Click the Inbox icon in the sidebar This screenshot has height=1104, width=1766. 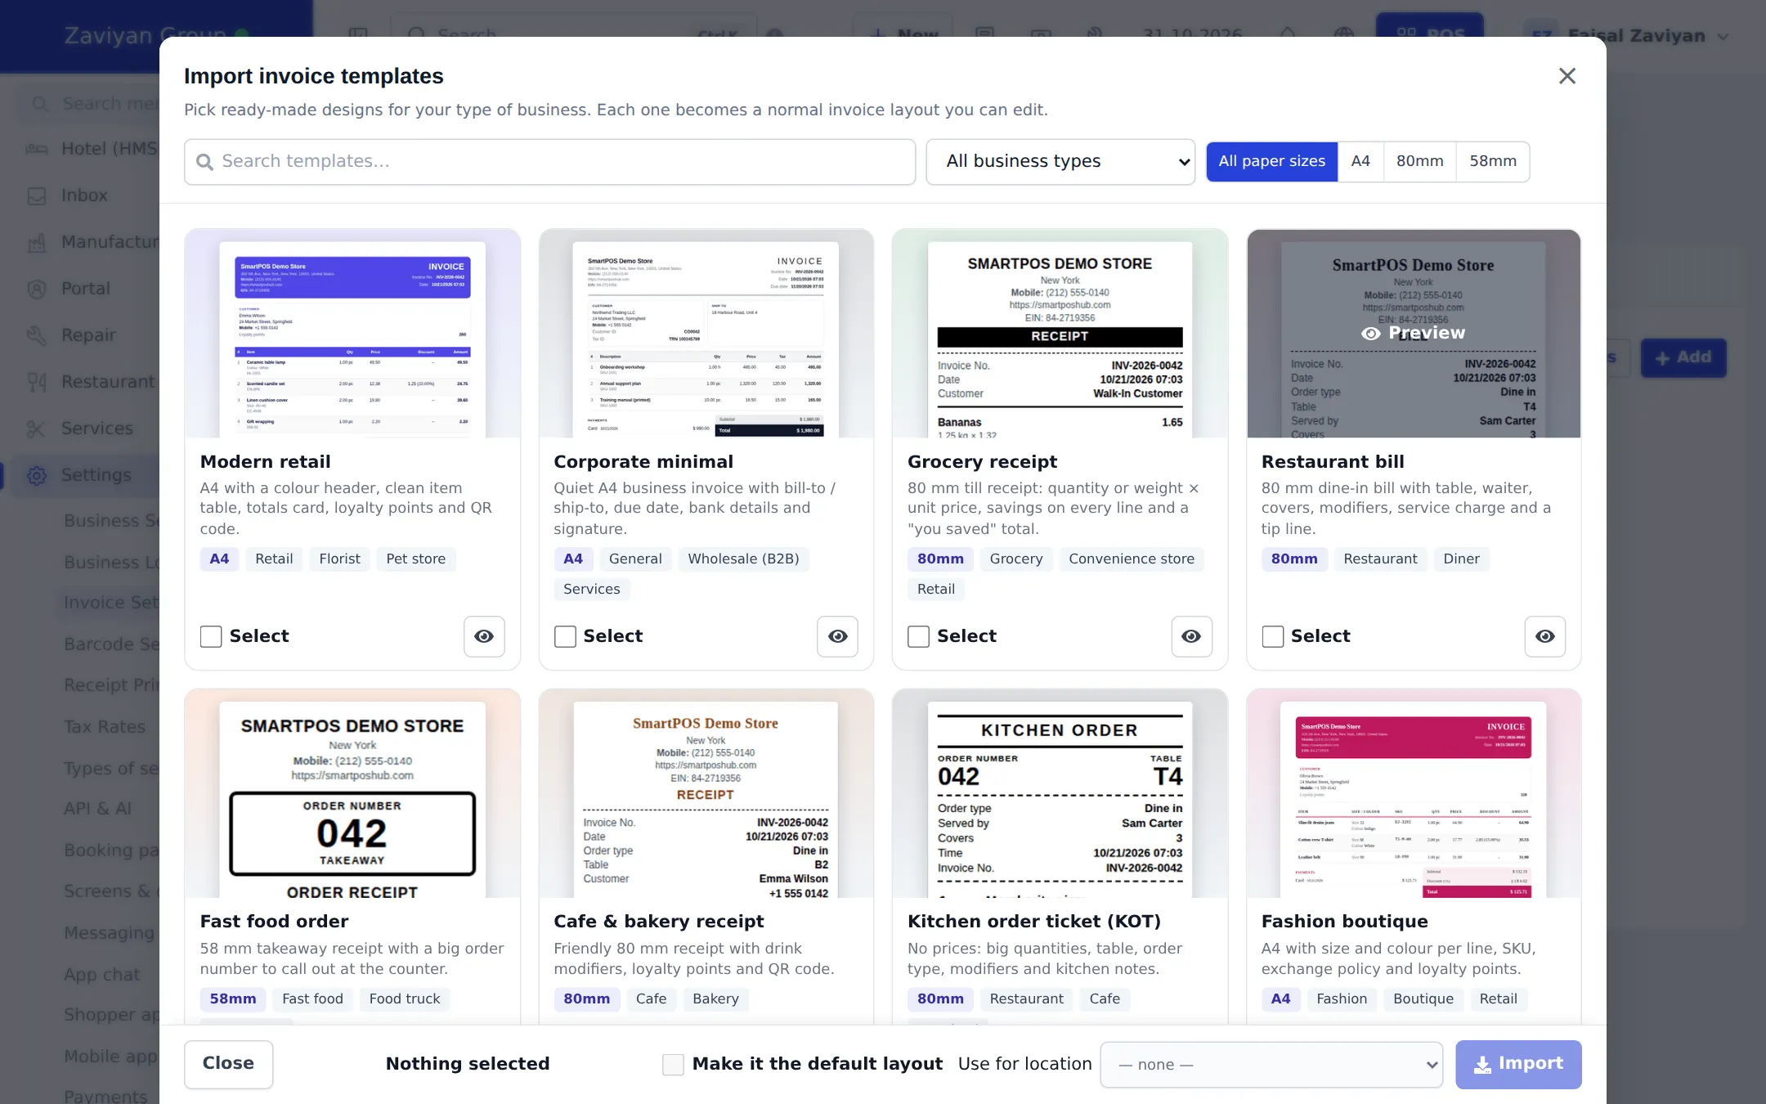click(x=37, y=196)
